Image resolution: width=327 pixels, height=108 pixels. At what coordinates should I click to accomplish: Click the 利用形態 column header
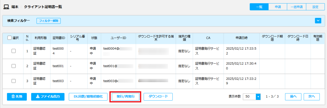[x=40, y=38]
